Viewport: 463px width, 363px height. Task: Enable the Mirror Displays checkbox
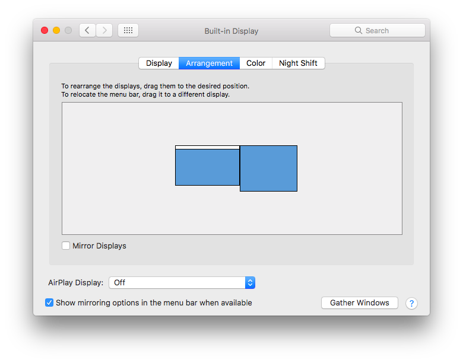coord(66,246)
